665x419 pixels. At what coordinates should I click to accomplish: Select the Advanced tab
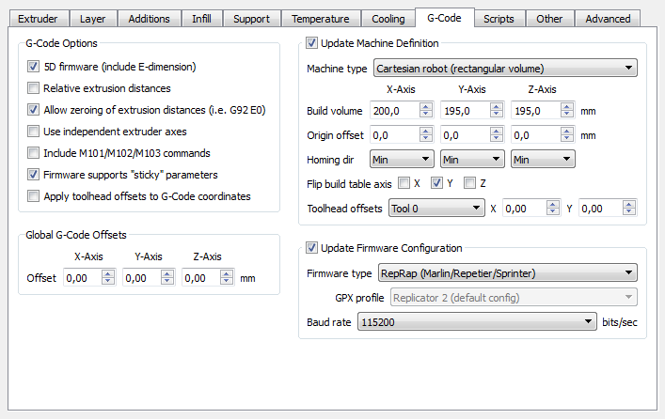click(608, 18)
